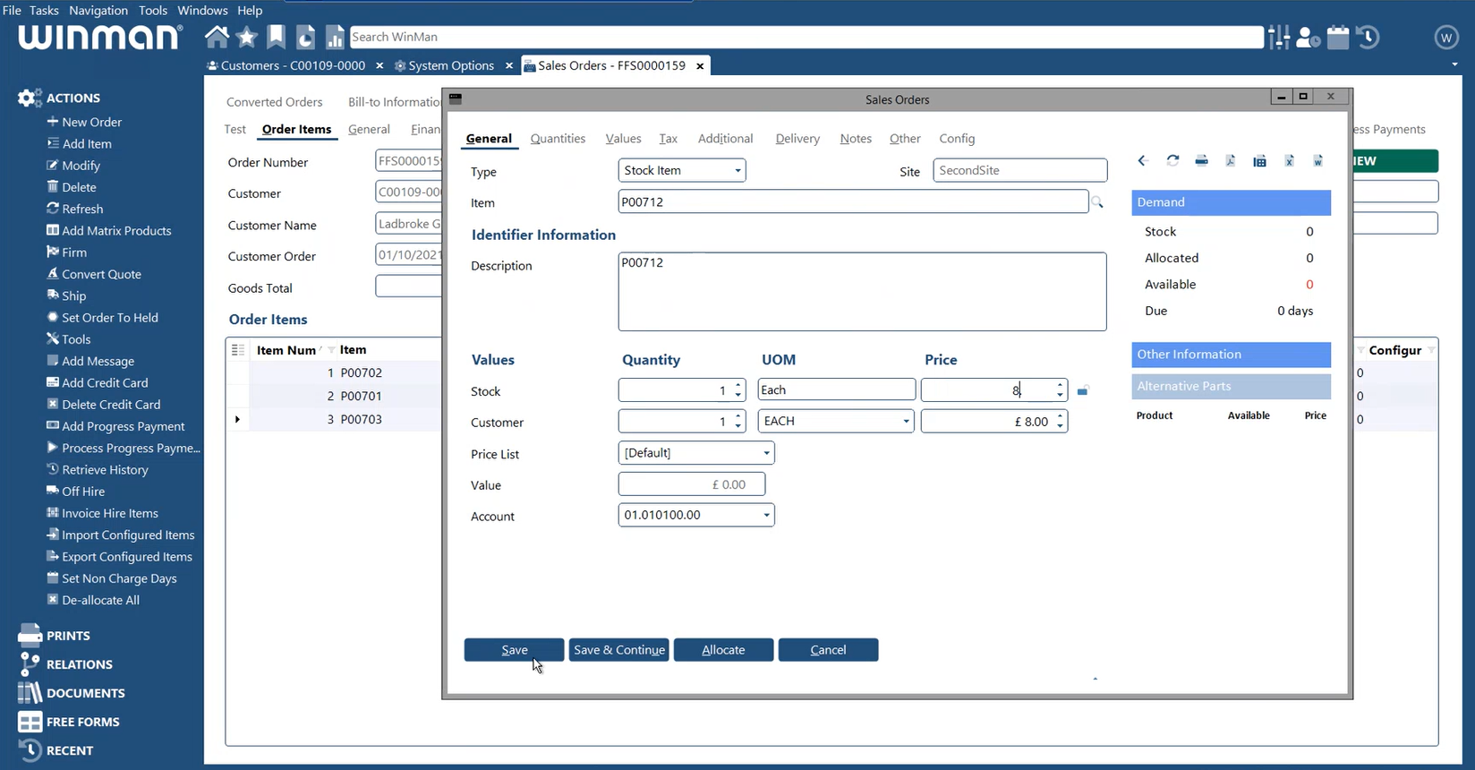
Task: Decrease the Customer price stepper
Action: 1061,426
